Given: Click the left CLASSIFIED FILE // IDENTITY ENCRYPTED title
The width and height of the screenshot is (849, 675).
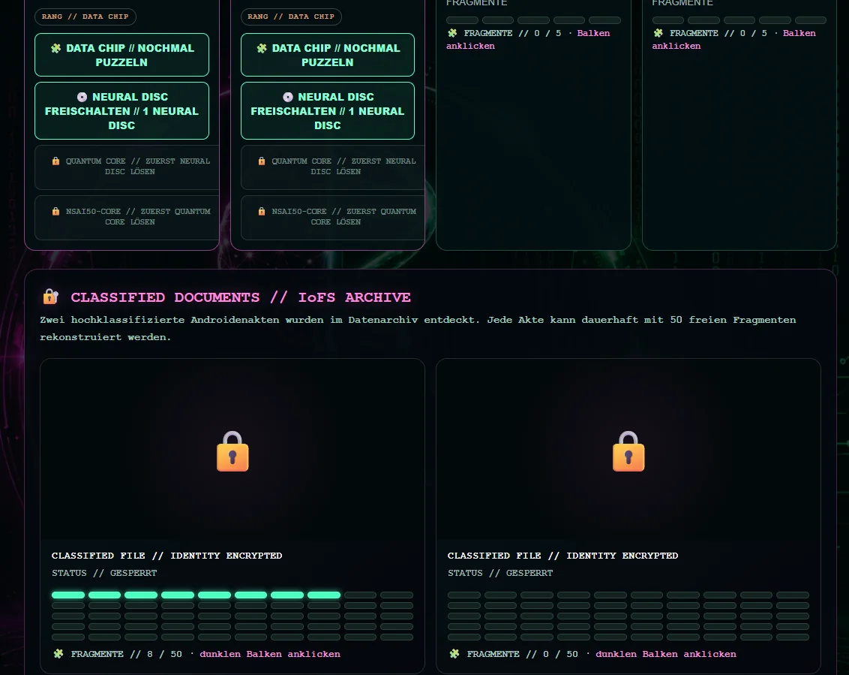Looking at the screenshot, I should (166, 556).
